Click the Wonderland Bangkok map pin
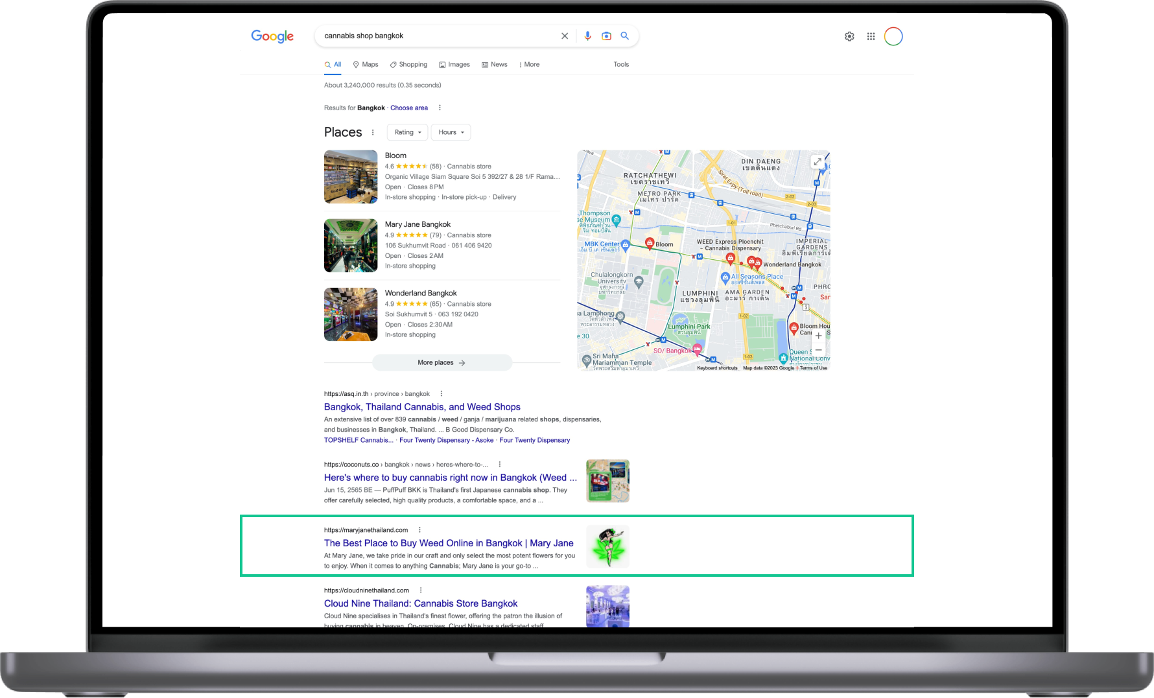The width and height of the screenshot is (1154, 698). [758, 263]
